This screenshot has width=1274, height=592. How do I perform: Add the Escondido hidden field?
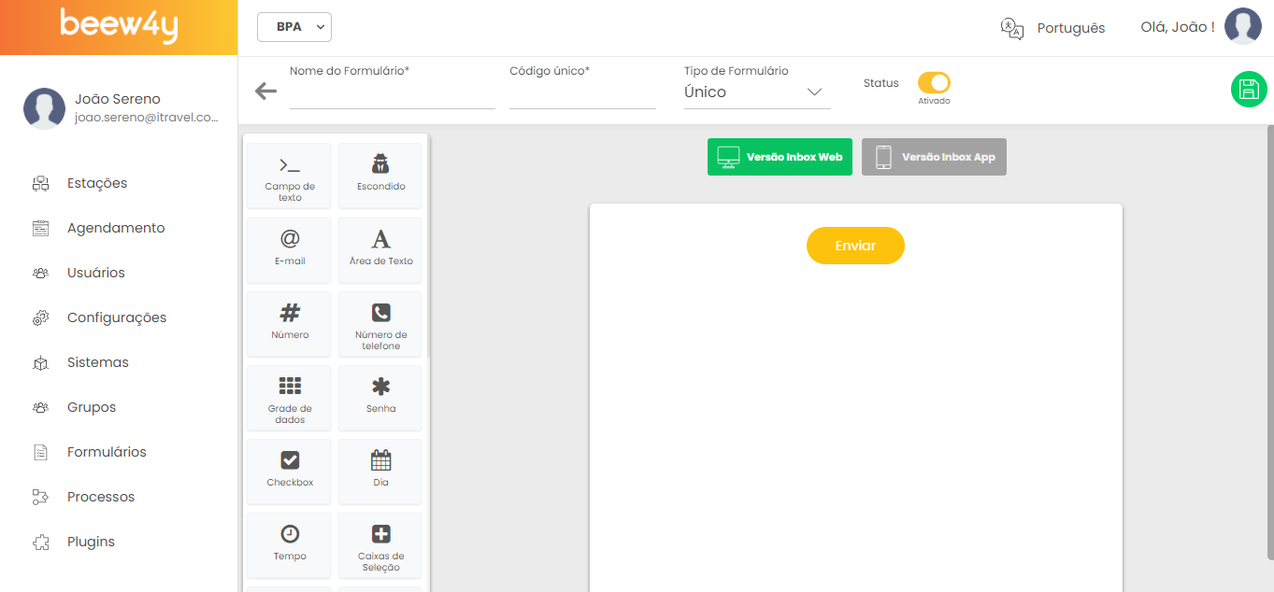click(380, 176)
